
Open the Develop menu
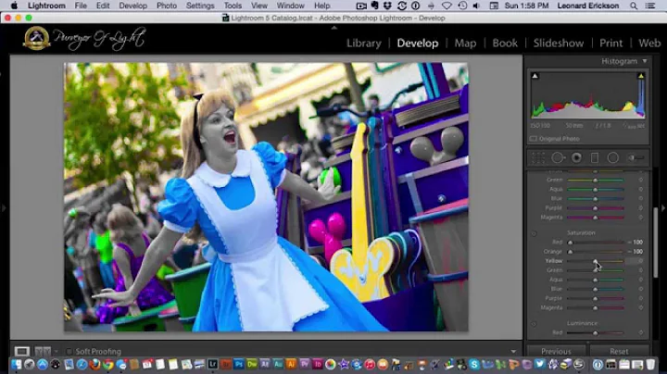[x=132, y=6]
